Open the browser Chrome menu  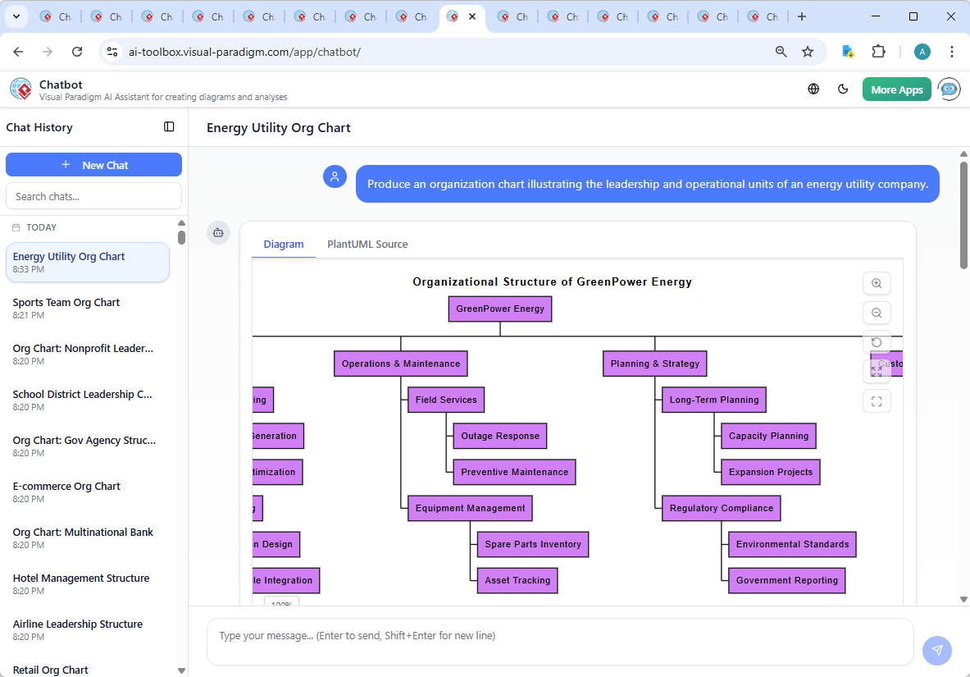click(x=951, y=51)
